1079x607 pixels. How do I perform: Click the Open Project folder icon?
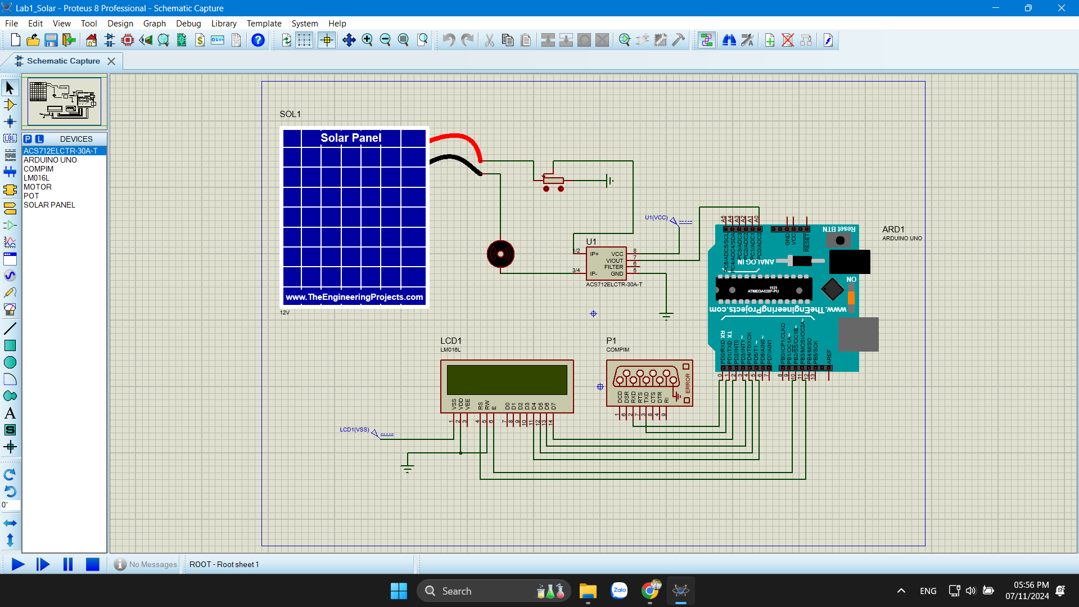point(33,40)
